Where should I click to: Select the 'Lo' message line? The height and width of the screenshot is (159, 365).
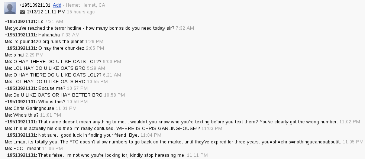pyautogui.click(x=41, y=22)
